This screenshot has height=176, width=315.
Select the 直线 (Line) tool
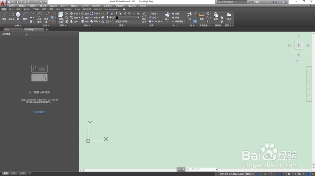point(4,16)
